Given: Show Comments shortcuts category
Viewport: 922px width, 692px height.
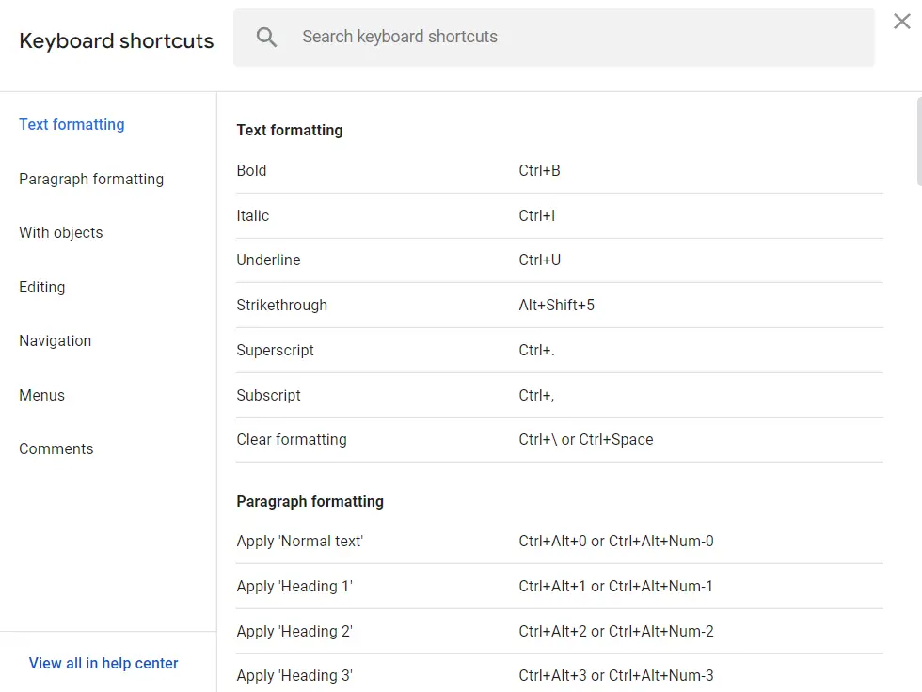Looking at the screenshot, I should tap(56, 449).
